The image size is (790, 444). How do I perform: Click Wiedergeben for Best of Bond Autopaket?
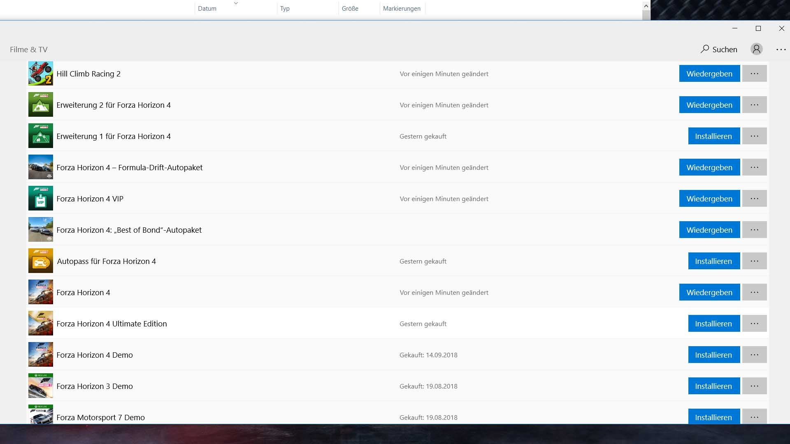[x=709, y=230]
